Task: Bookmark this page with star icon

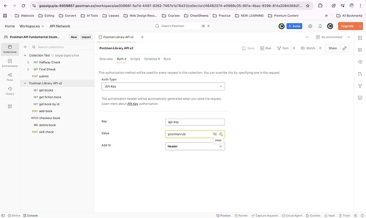Action: pyautogui.click(x=308, y=6)
